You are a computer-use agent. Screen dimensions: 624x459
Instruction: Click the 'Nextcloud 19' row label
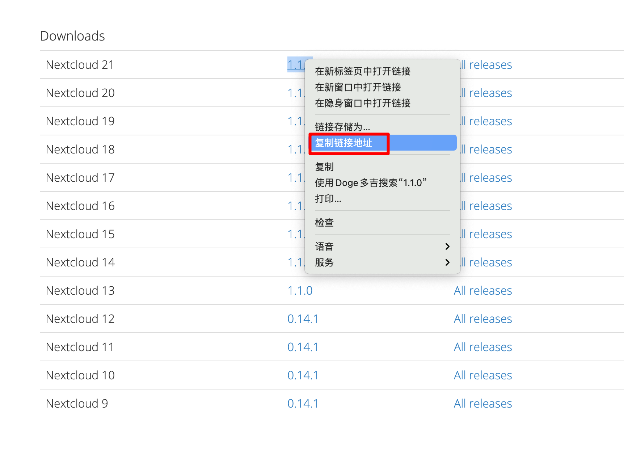80,121
